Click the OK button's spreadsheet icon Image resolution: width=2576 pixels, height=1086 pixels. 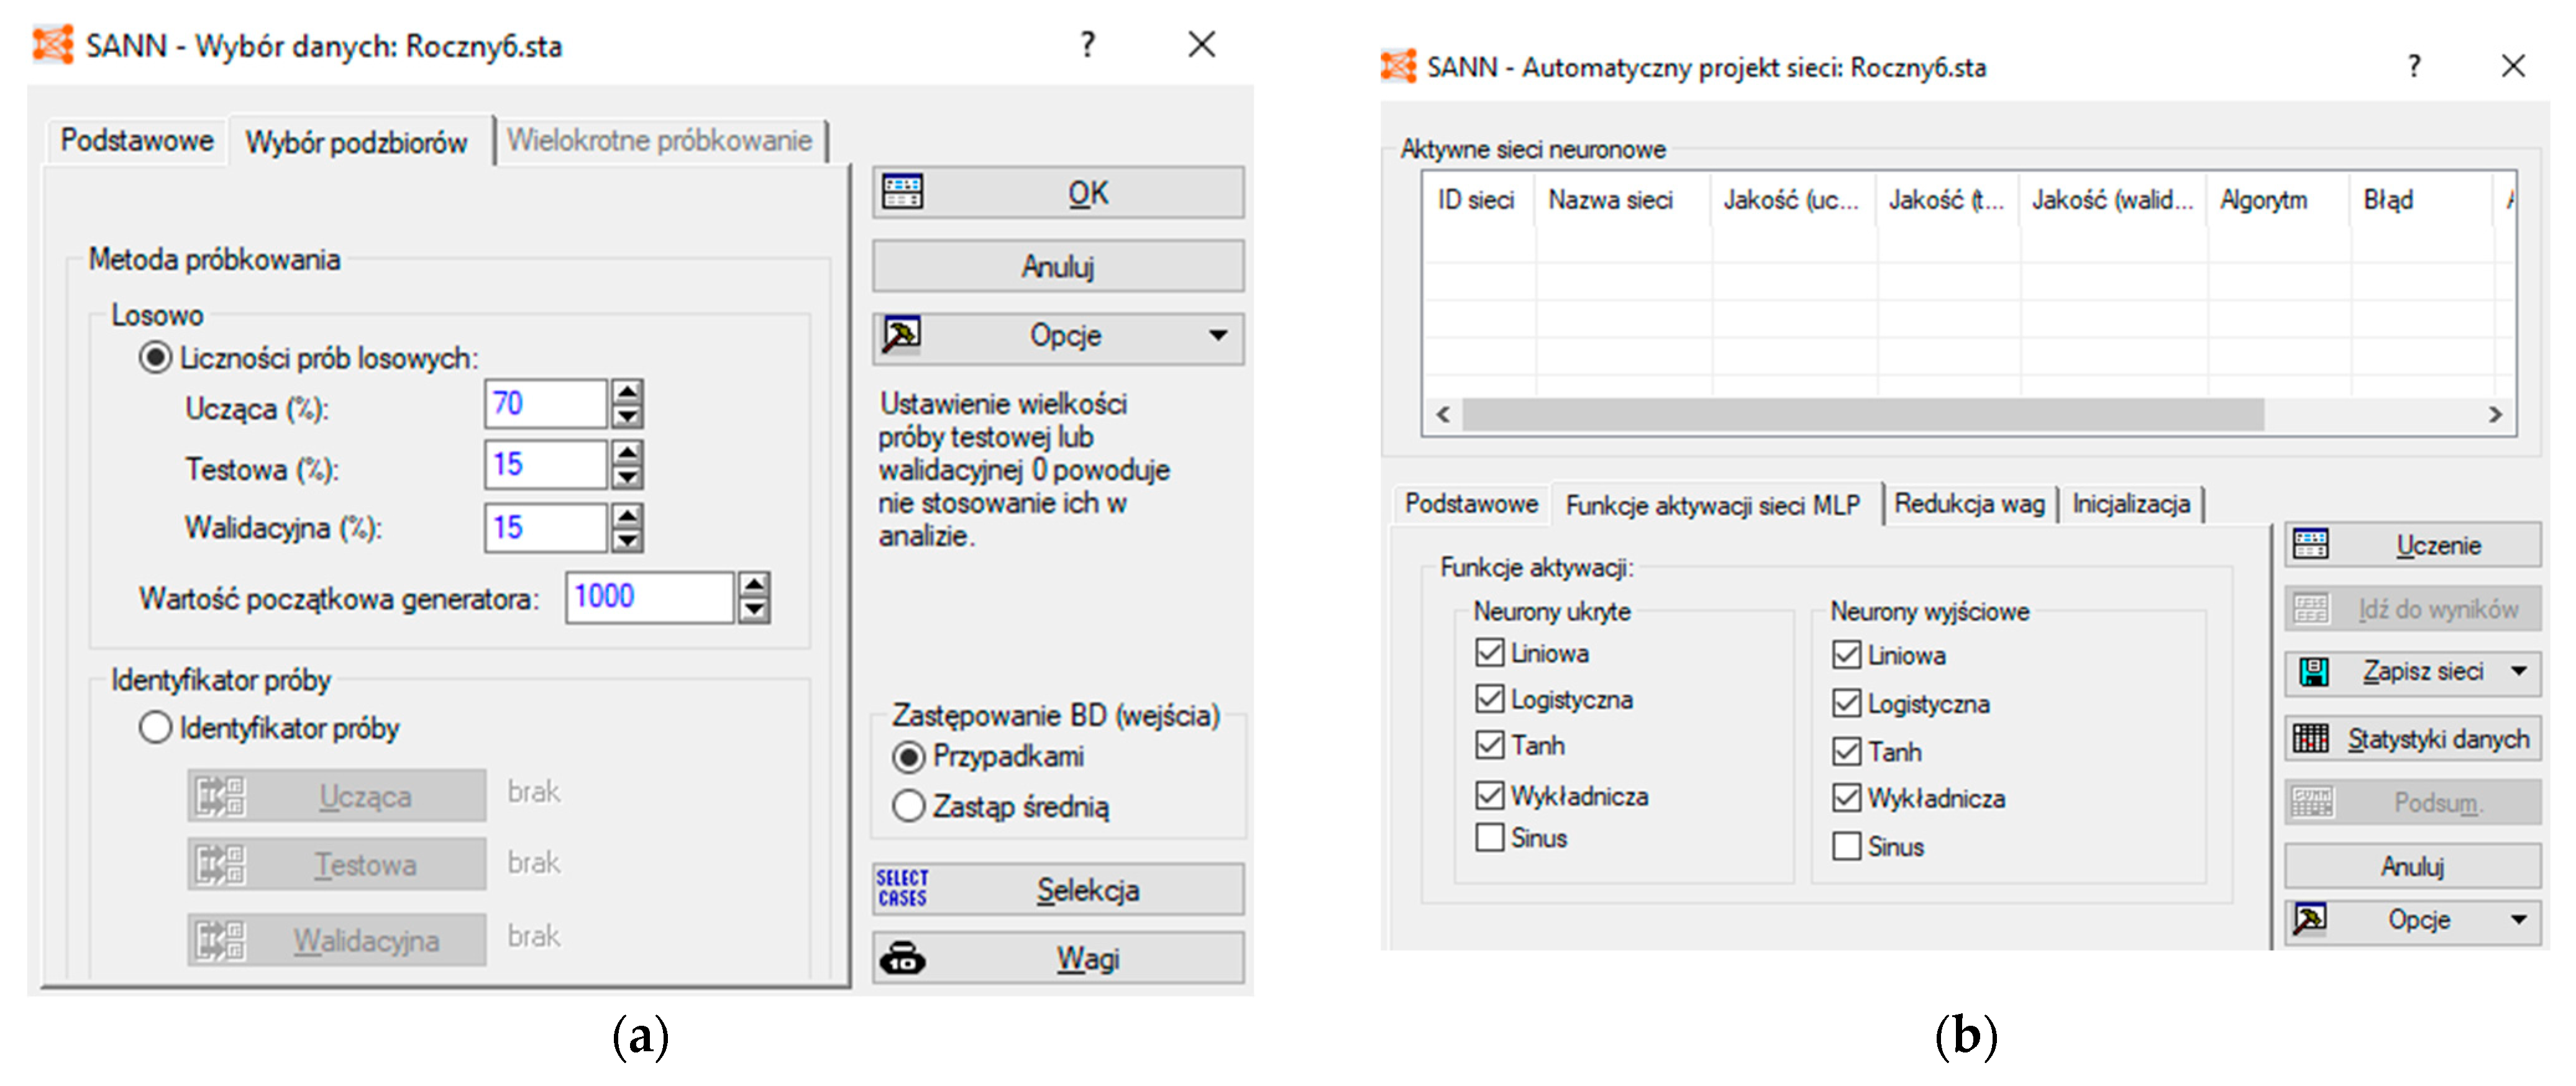click(x=902, y=192)
